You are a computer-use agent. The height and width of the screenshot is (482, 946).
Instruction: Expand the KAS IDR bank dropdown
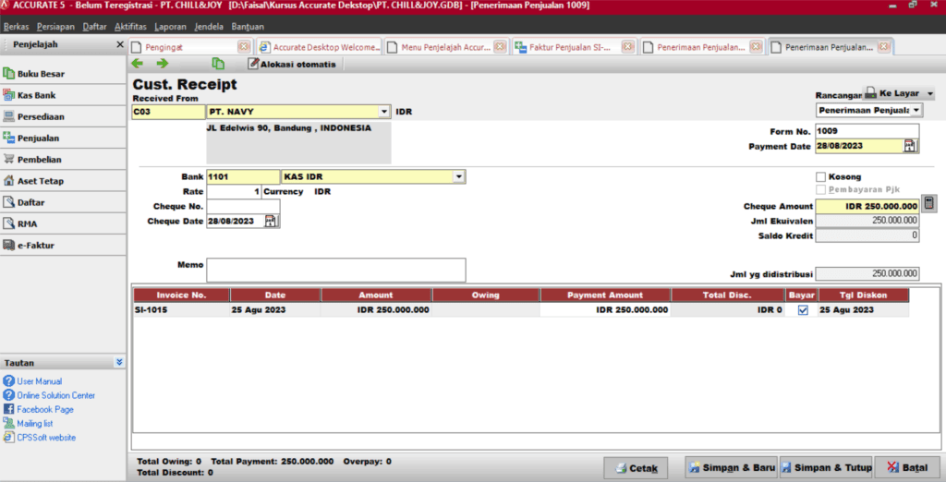[457, 176]
